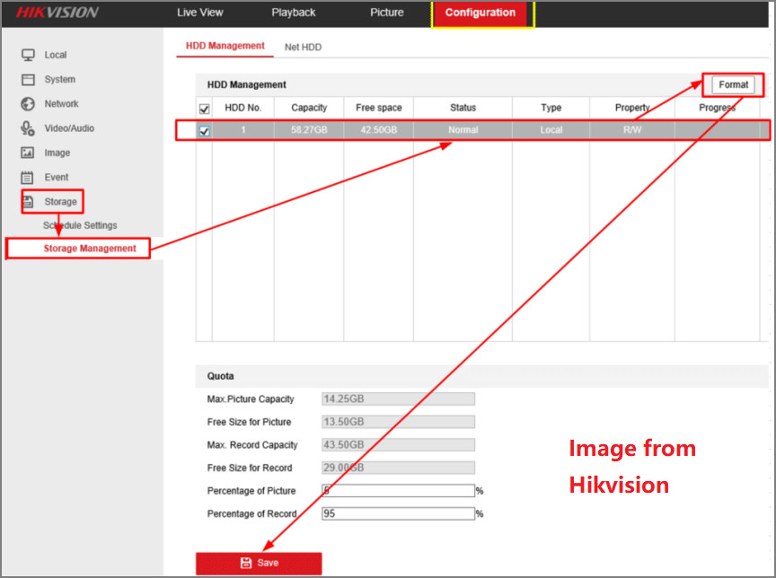The image size is (776, 578).
Task: Click the Type column header
Action: 551,108
